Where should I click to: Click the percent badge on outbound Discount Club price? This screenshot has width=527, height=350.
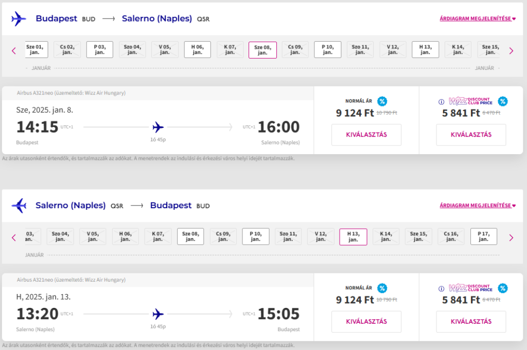click(503, 101)
